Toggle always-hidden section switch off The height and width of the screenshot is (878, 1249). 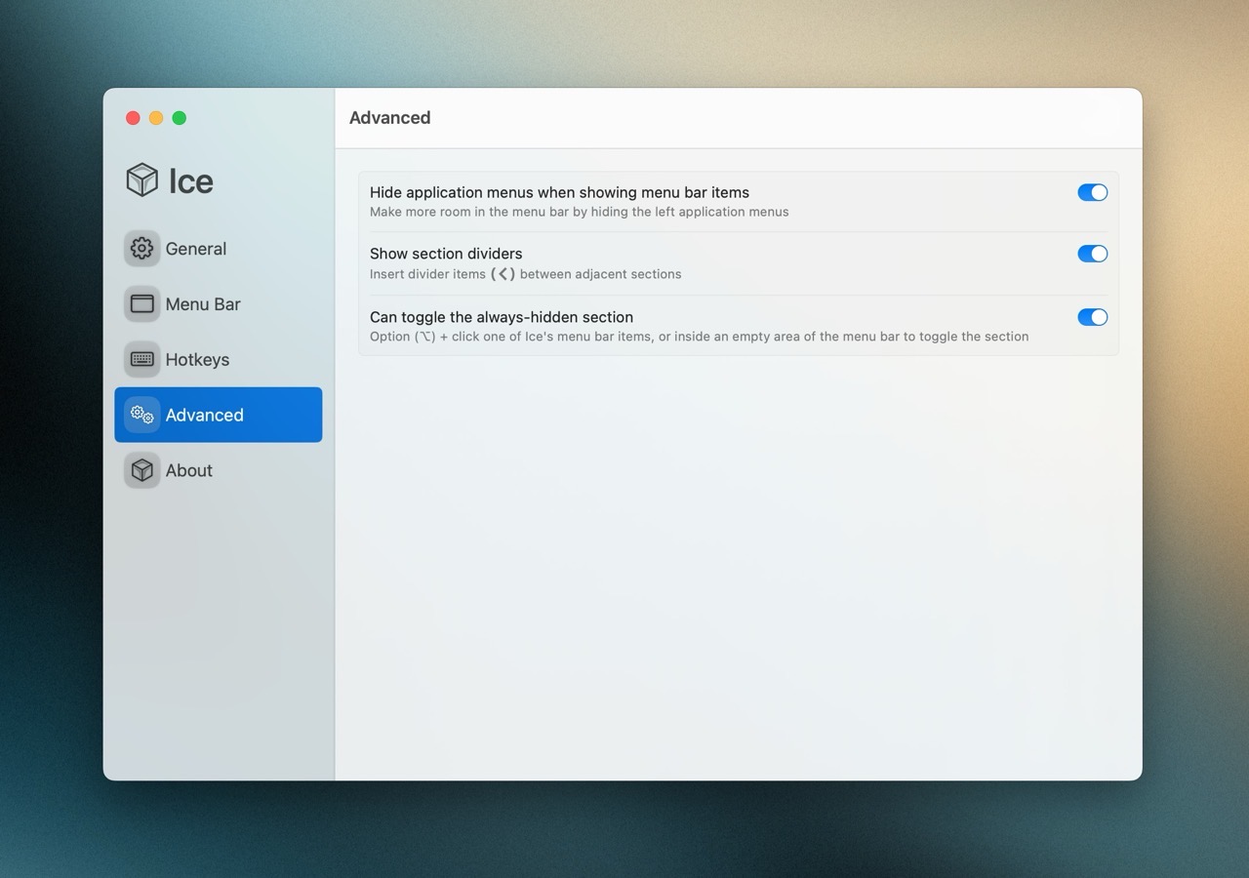pos(1093,317)
